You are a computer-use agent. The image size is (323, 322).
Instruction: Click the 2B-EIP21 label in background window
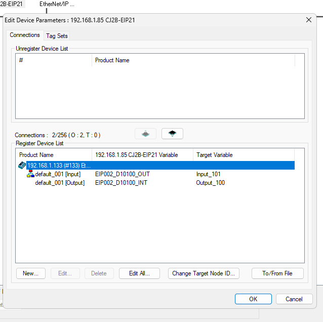tap(11, 4)
